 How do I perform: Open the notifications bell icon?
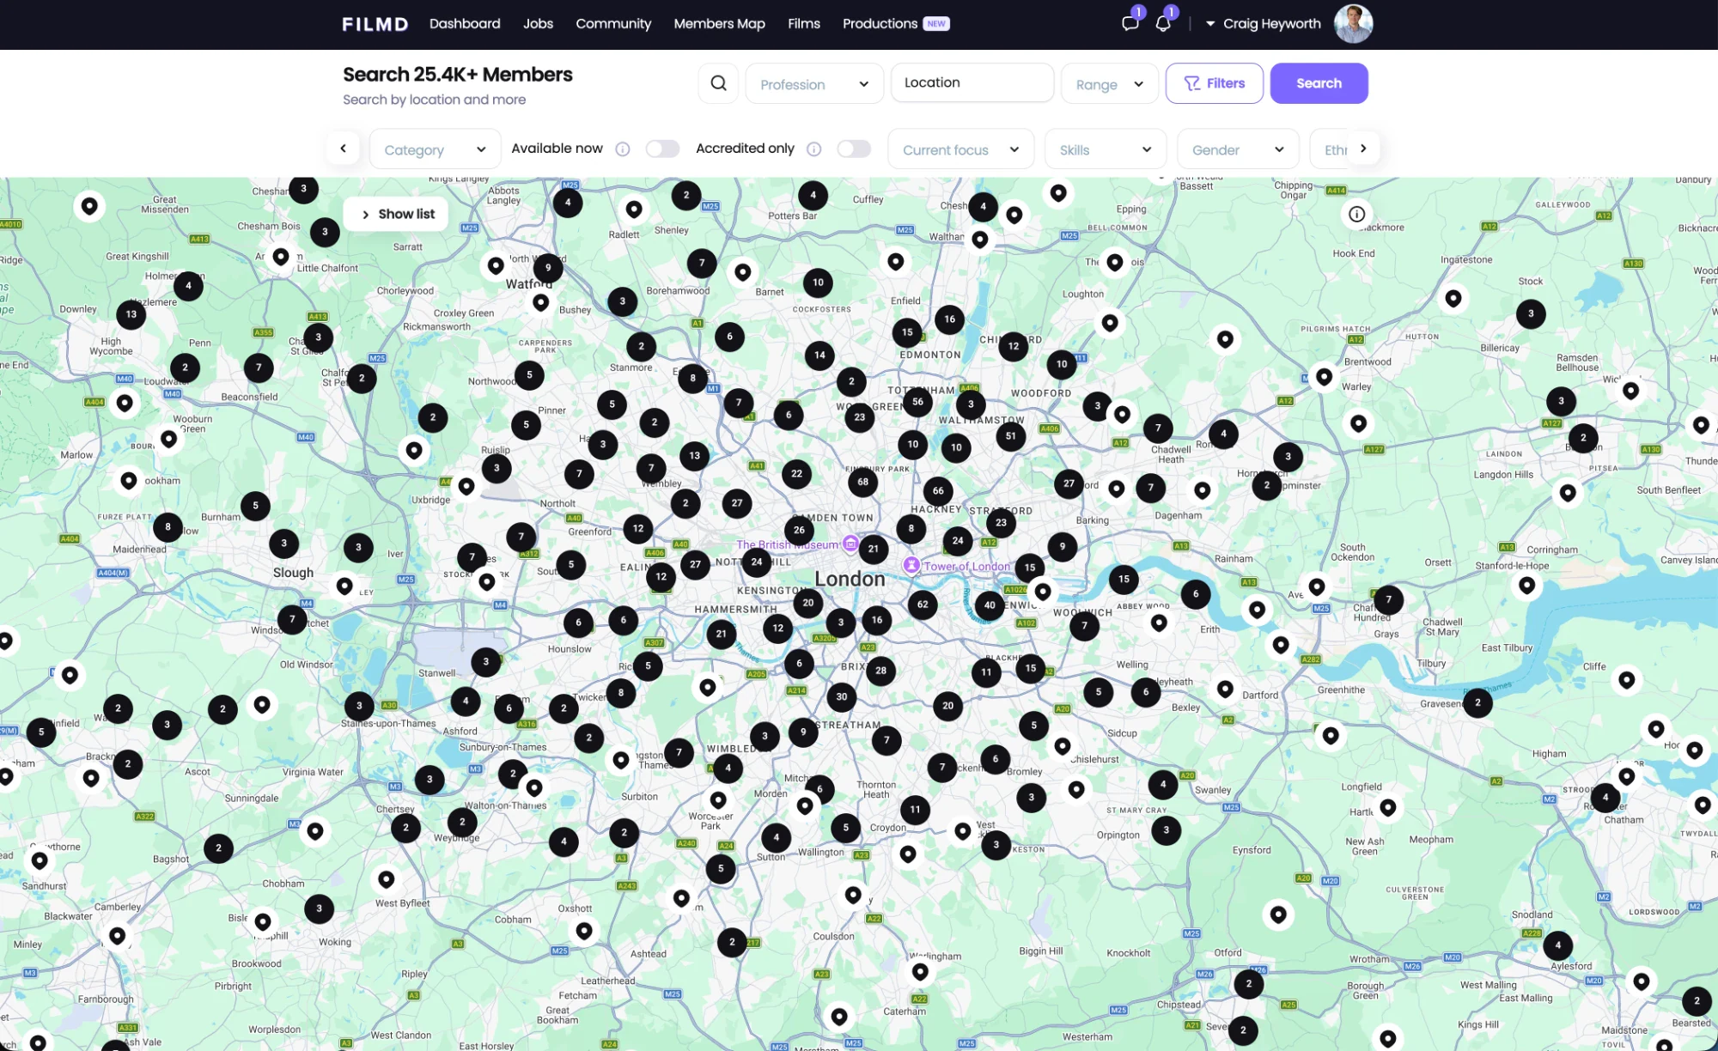[x=1163, y=23]
